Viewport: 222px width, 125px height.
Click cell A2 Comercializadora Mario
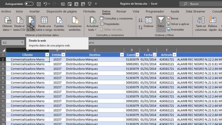click(x=28, y=59)
